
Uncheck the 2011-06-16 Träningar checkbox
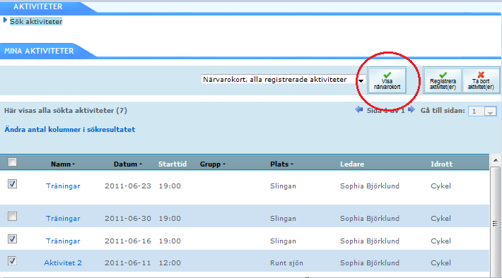point(12,238)
